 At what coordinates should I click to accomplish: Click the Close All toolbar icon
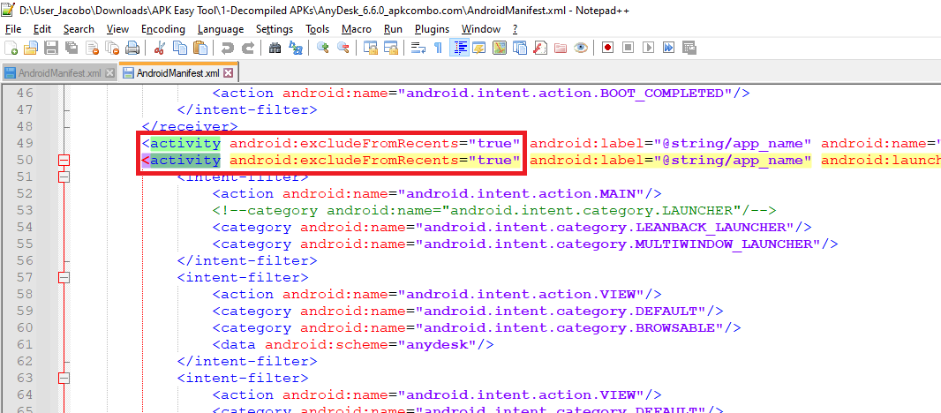(x=112, y=48)
